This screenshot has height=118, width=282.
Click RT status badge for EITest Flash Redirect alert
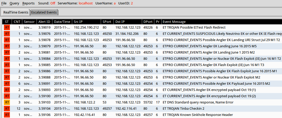tap(7, 27)
